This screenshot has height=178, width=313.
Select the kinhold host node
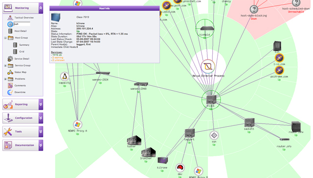click(x=207, y=28)
